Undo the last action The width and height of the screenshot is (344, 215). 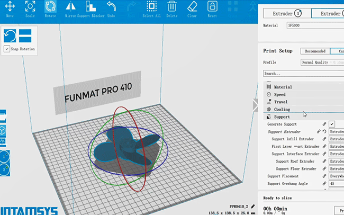point(111,9)
